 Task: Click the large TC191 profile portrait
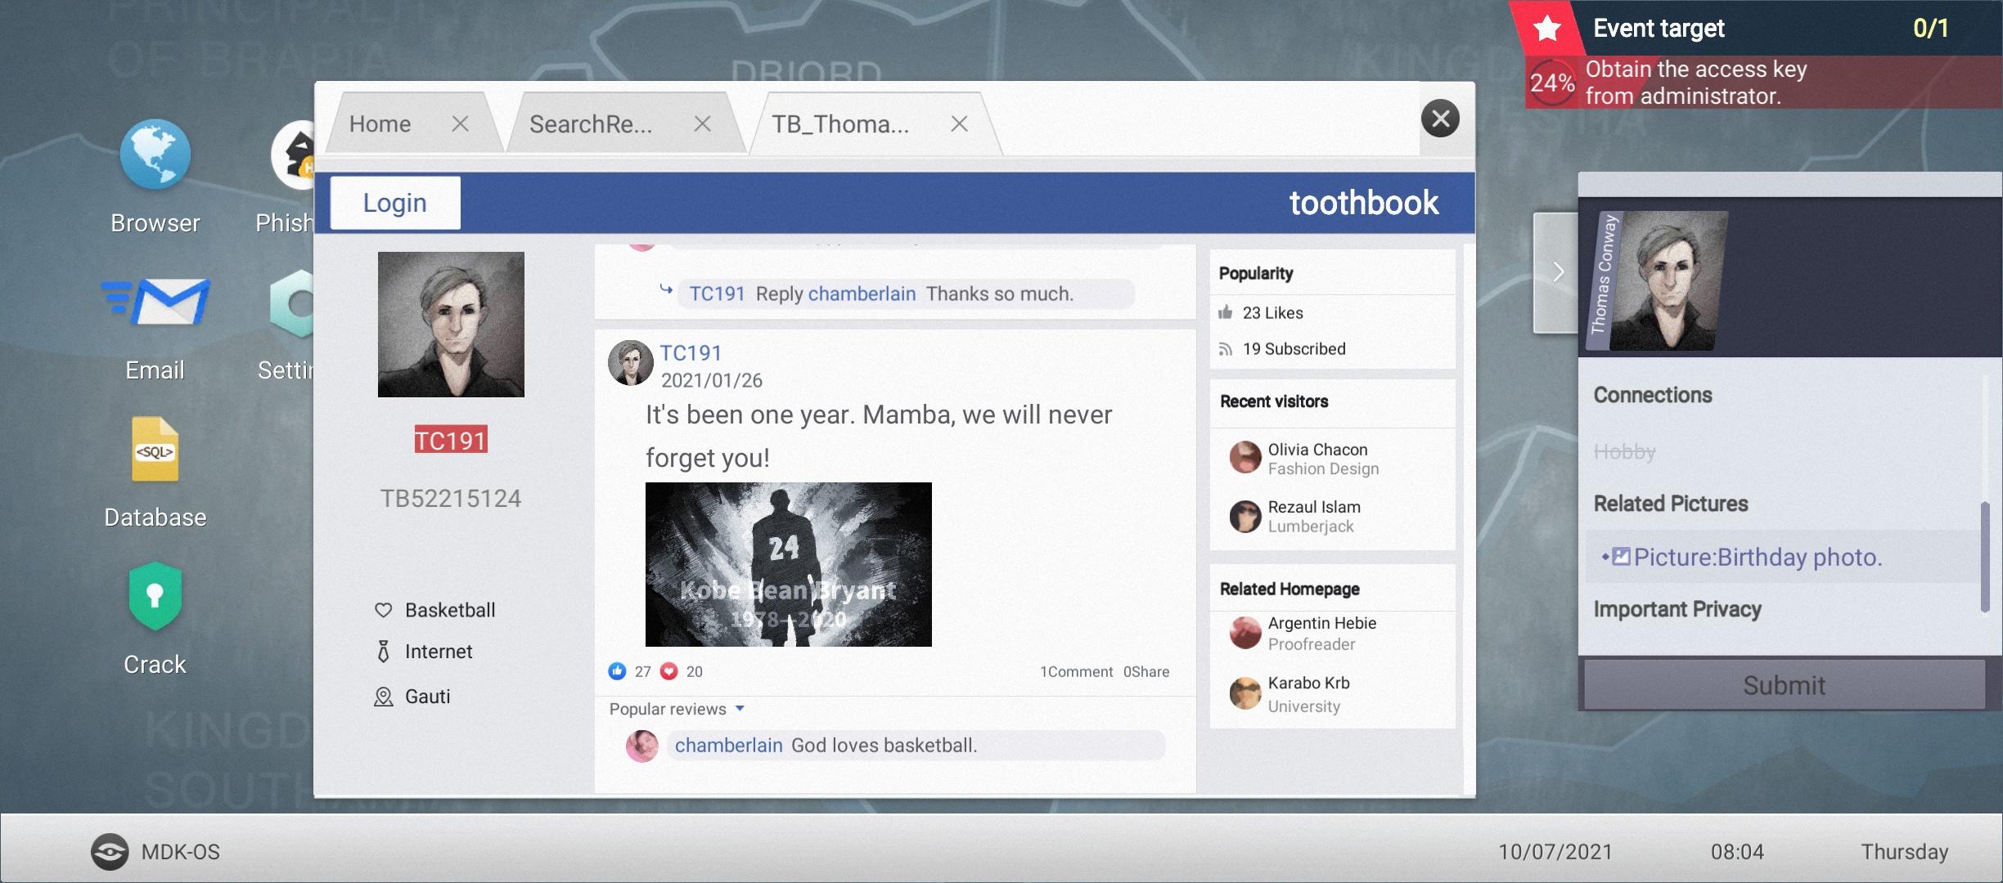pyautogui.click(x=451, y=325)
